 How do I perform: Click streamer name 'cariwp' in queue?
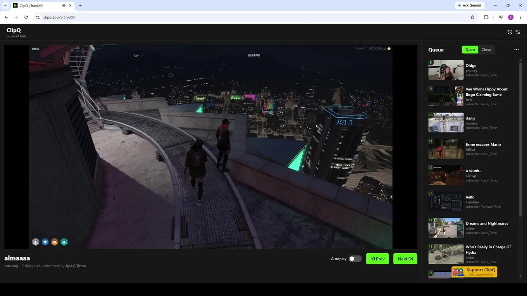471,176
